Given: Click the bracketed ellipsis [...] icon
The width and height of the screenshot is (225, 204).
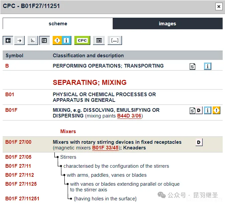Looking at the screenshot, I should coord(115,41).
